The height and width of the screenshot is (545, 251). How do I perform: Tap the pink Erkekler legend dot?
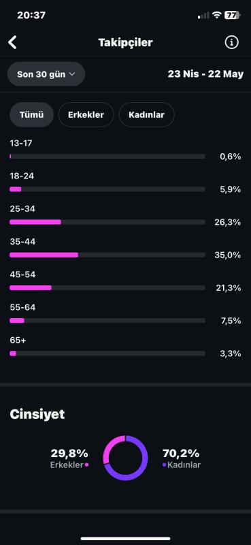click(86, 465)
